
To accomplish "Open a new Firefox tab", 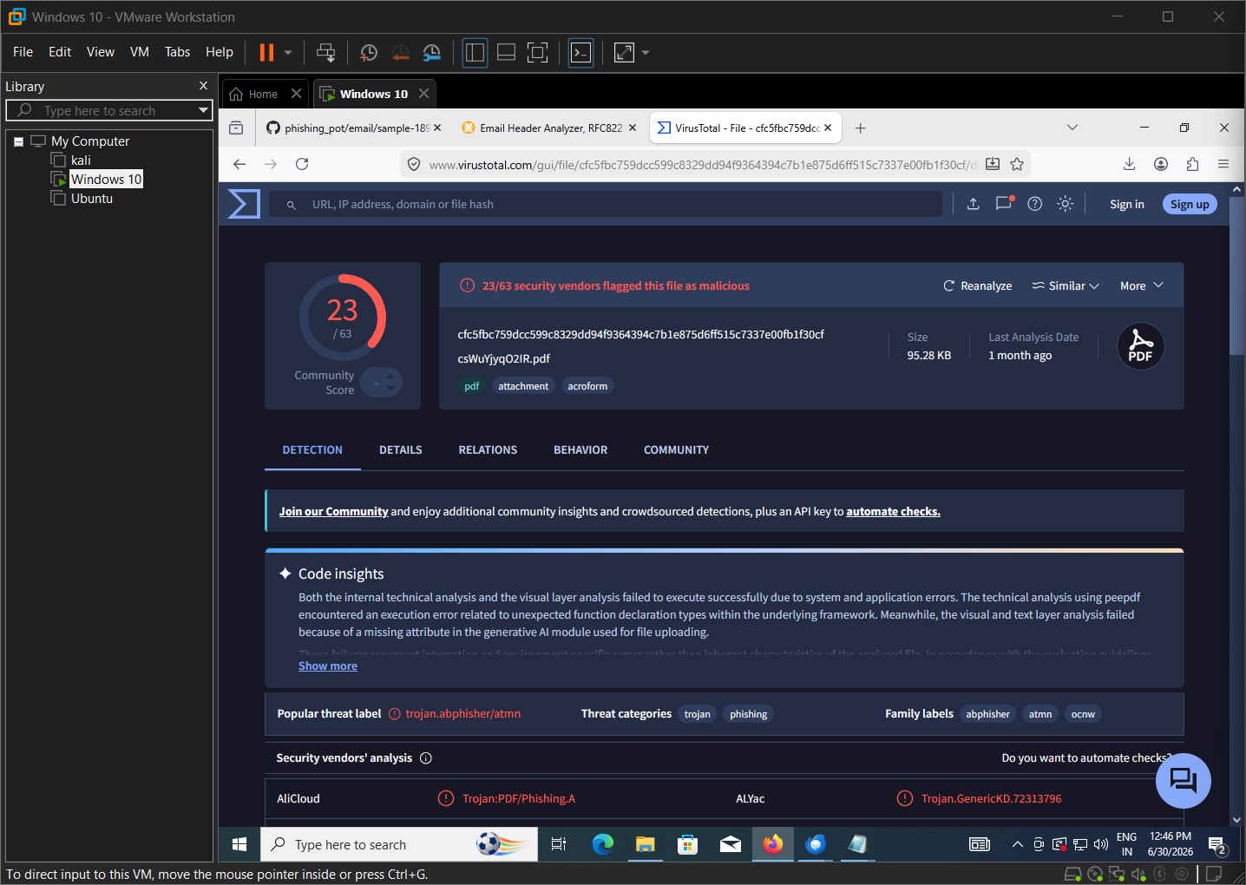I will point(860,128).
